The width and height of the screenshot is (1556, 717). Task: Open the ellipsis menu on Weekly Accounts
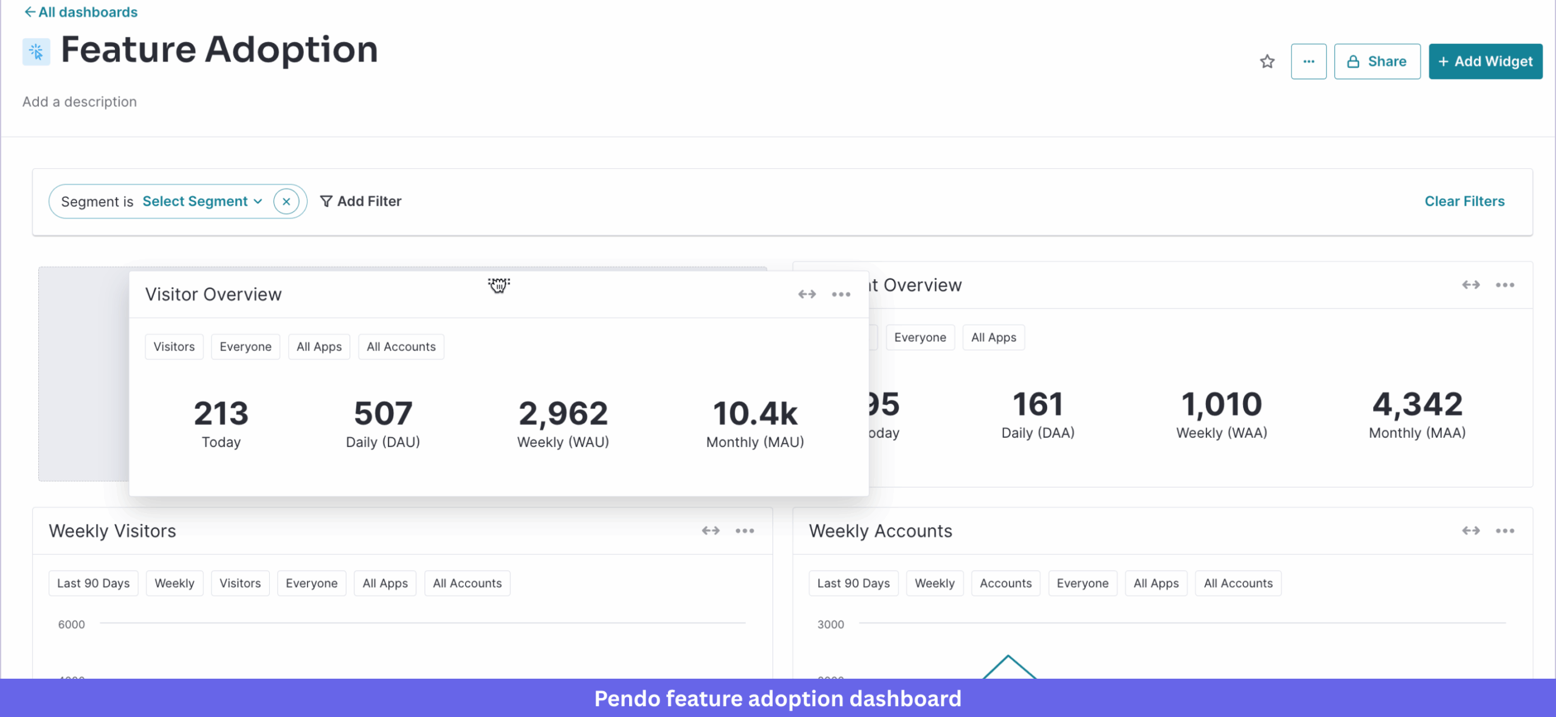pos(1505,530)
